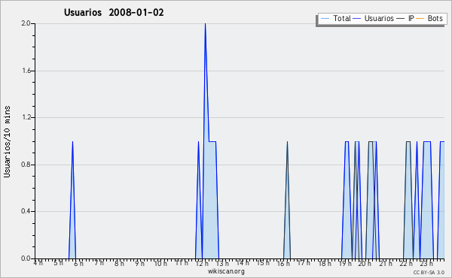The image size is (452, 278).
Task: Click the x-axis label '20 h'
Action: [x=365, y=263]
